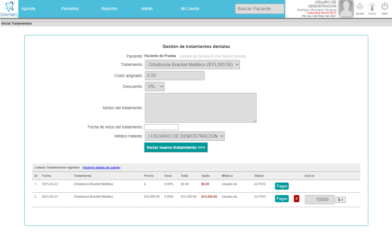
Task: Click Pagos for the 2021-03-22 treatment
Action: click(282, 186)
